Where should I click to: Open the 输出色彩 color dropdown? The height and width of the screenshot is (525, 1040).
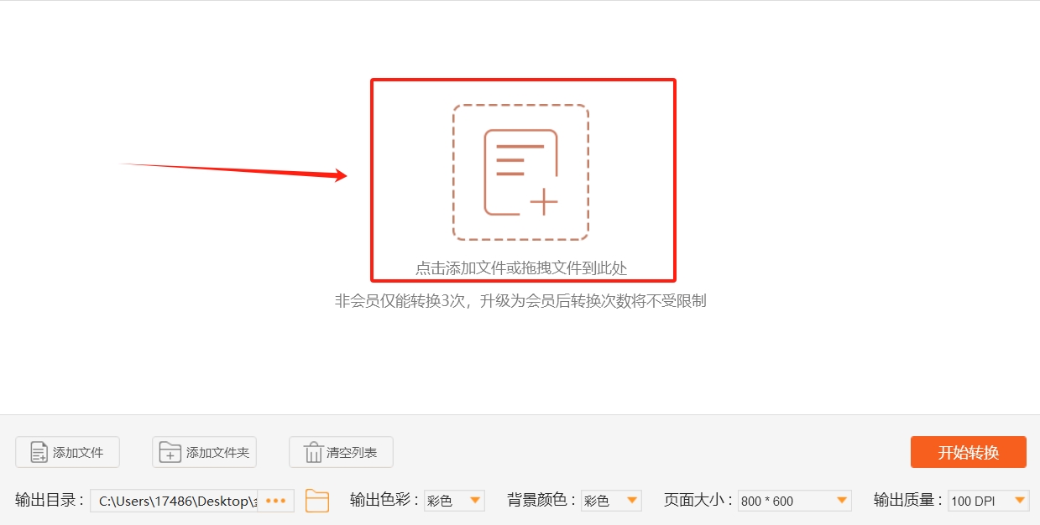click(454, 500)
